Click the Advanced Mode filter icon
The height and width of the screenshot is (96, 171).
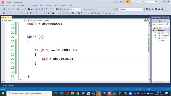click(128, 2)
